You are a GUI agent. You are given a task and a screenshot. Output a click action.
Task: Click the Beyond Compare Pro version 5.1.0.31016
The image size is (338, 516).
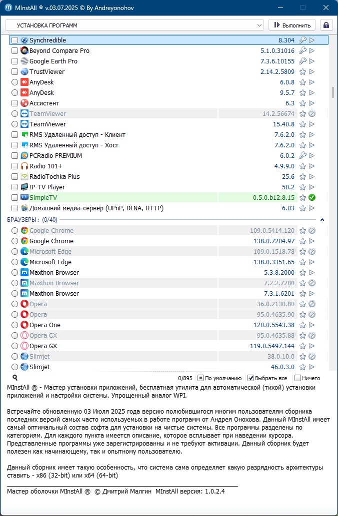(x=277, y=50)
